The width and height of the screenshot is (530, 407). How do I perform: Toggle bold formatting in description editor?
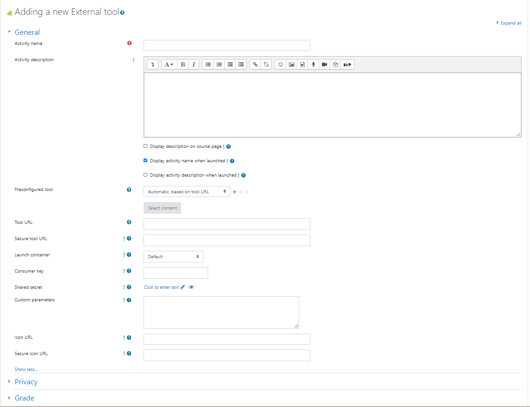183,65
